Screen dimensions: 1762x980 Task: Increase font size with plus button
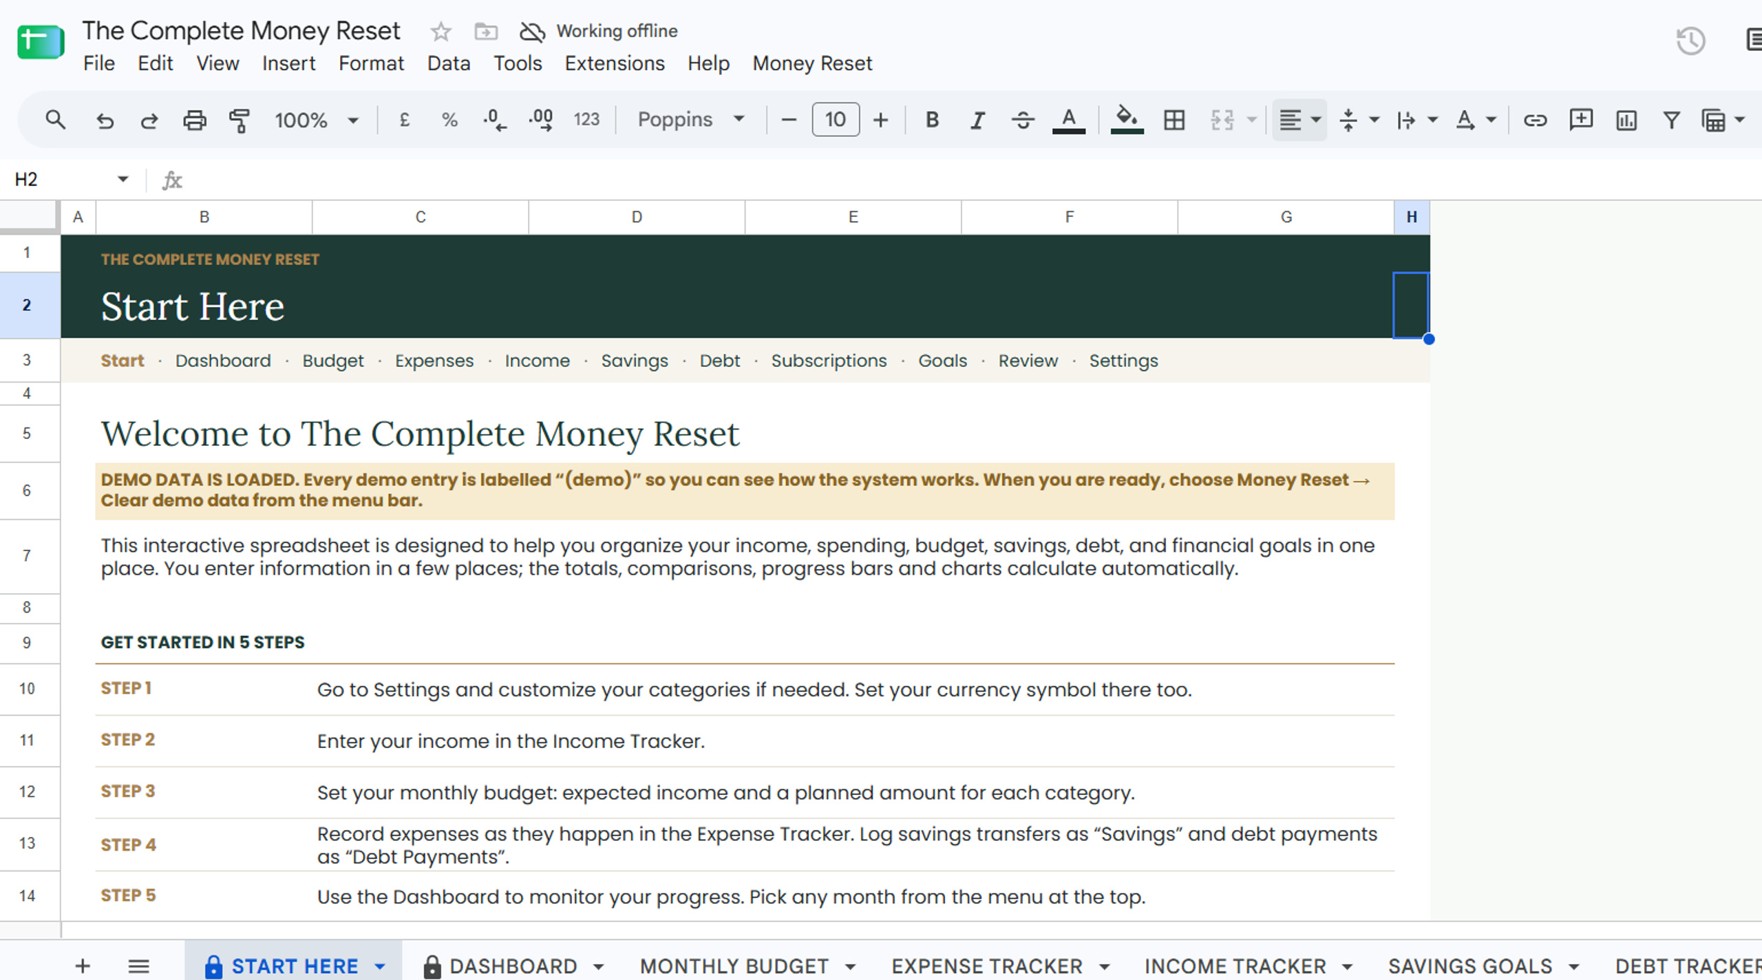[x=880, y=120]
